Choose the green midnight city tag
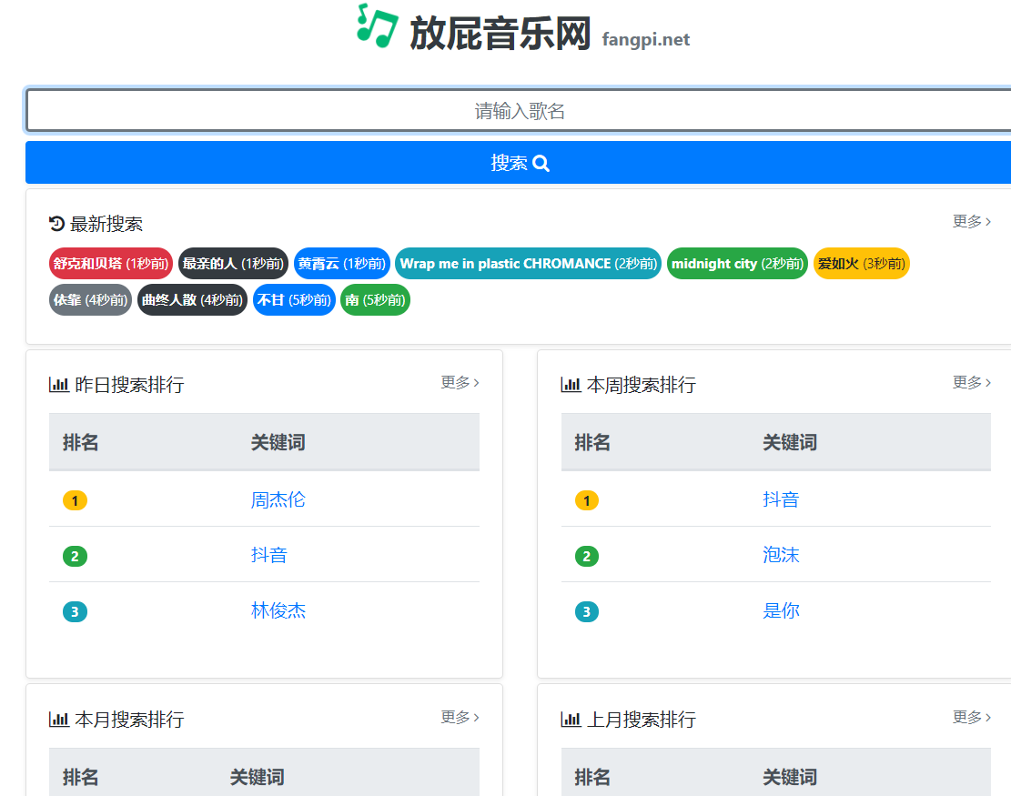 pyautogui.click(x=737, y=264)
